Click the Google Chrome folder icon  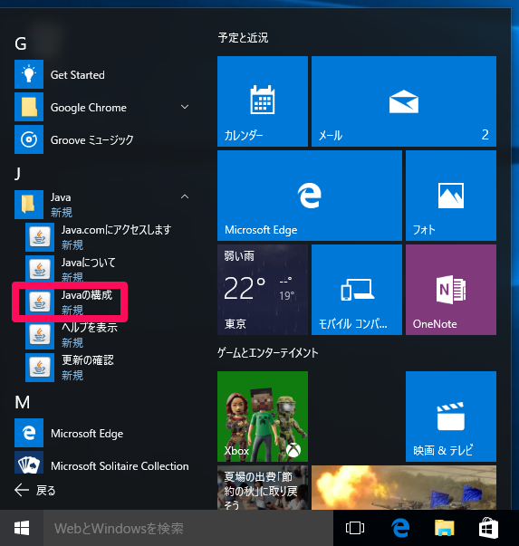(29, 107)
